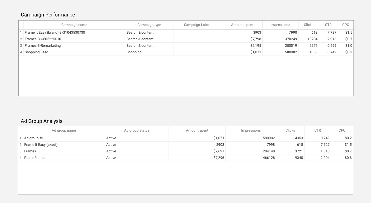Click amount '$1,071' in Shopping Feed row

coord(256,52)
